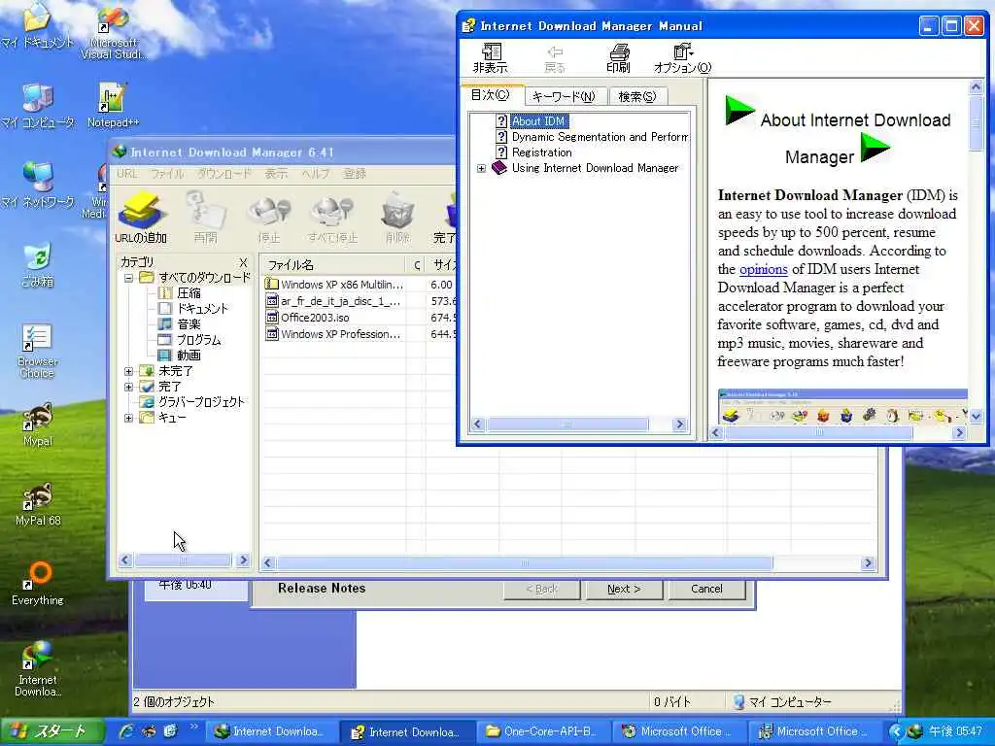This screenshot has width=995, height=746.
Task: Click right arrow of category panel scrollbar
Action: point(243,560)
